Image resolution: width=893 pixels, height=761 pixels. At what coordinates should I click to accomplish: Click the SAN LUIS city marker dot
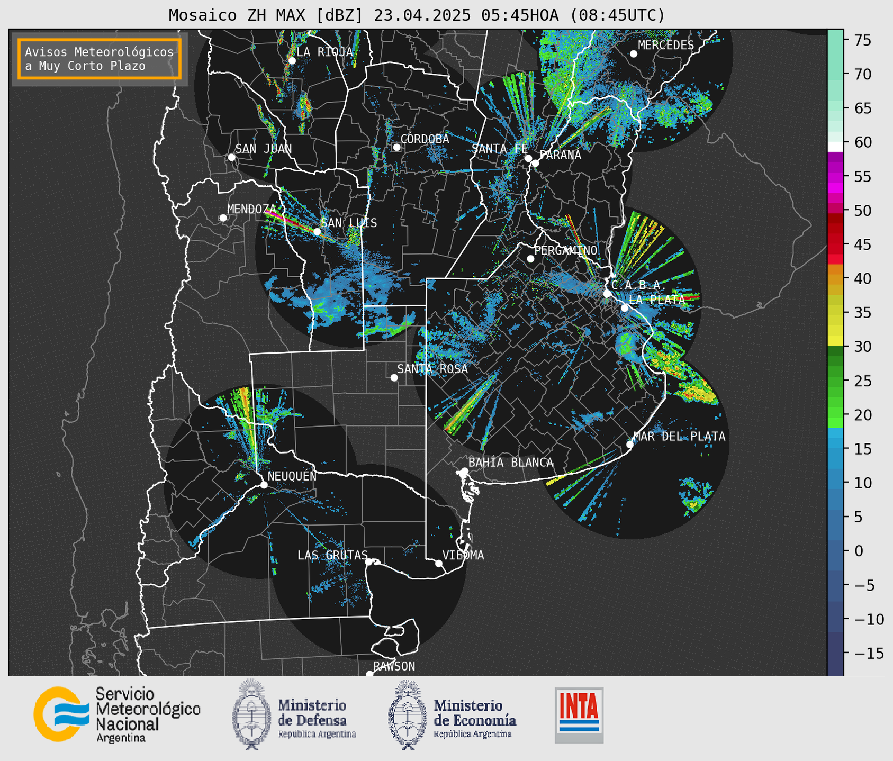pyautogui.click(x=317, y=232)
